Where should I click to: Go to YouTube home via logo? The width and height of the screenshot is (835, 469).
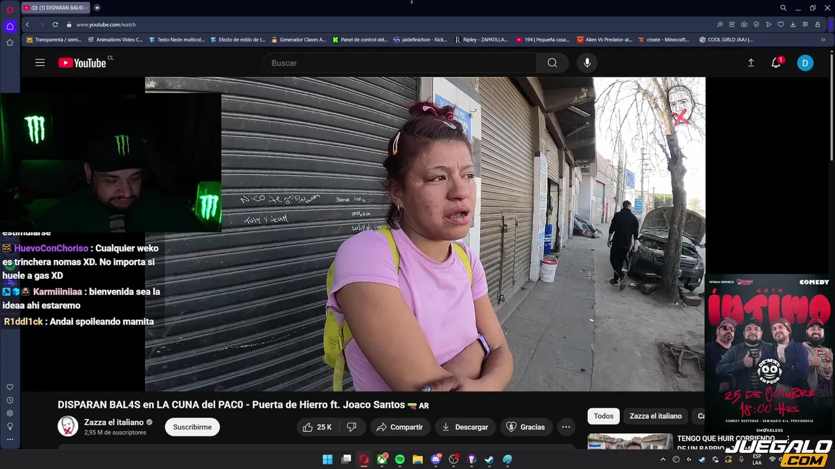point(82,63)
